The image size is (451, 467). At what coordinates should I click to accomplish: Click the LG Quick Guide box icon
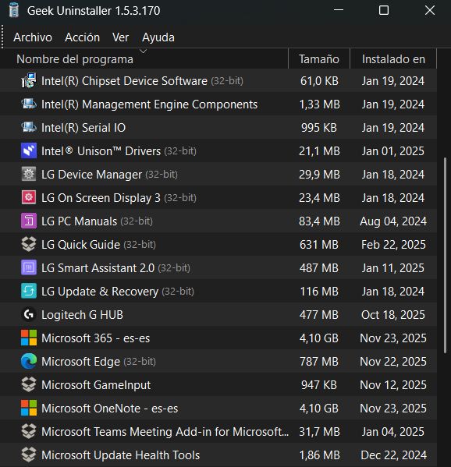(x=29, y=244)
